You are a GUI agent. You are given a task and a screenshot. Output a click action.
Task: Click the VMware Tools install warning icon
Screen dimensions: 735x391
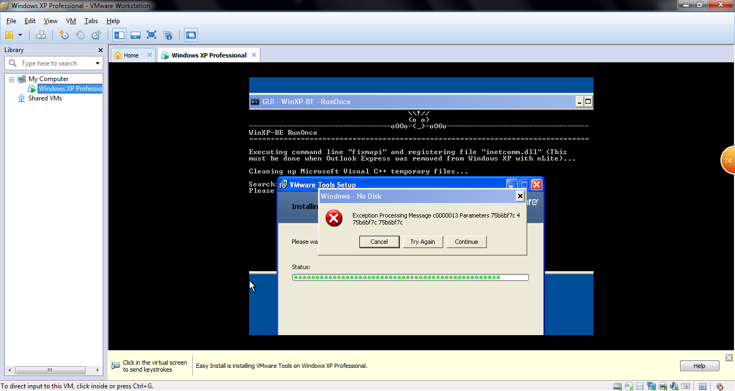[x=719, y=387]
